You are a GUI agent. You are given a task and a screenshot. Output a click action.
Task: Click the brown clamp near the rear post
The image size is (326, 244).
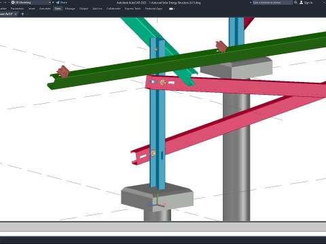pyautogui.click(x=221, y=47)
